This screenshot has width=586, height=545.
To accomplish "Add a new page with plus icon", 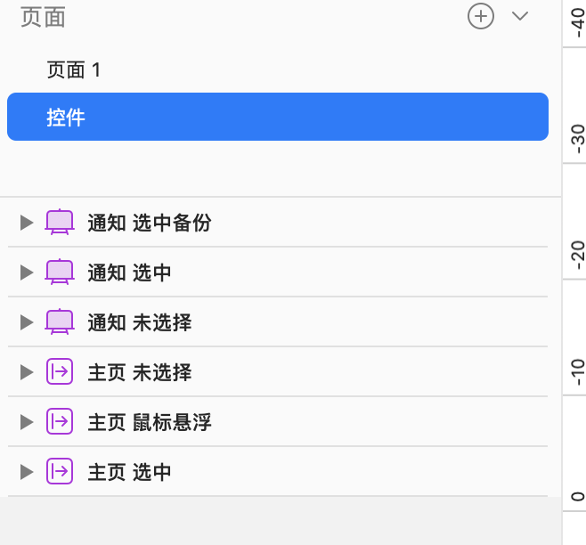I will click(481, 16).
